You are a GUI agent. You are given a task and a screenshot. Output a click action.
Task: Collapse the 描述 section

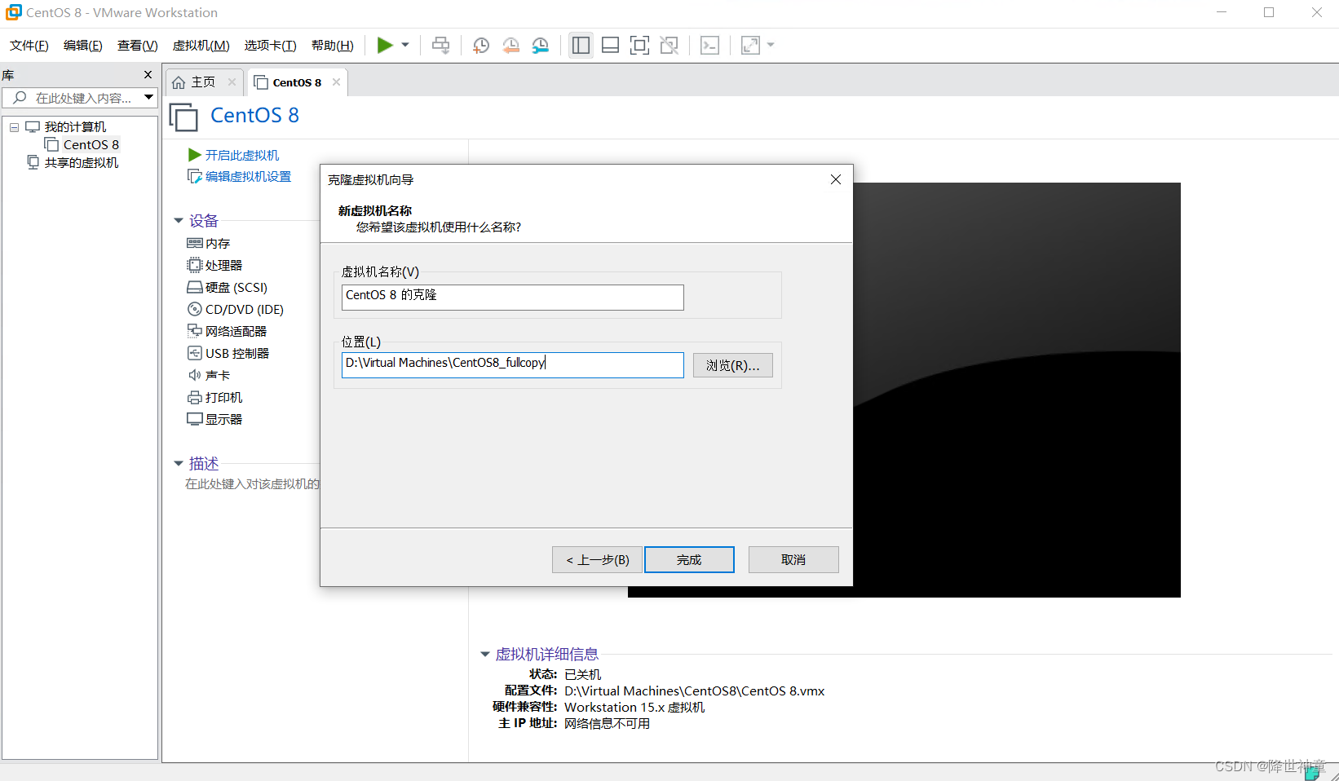point(179,464)
